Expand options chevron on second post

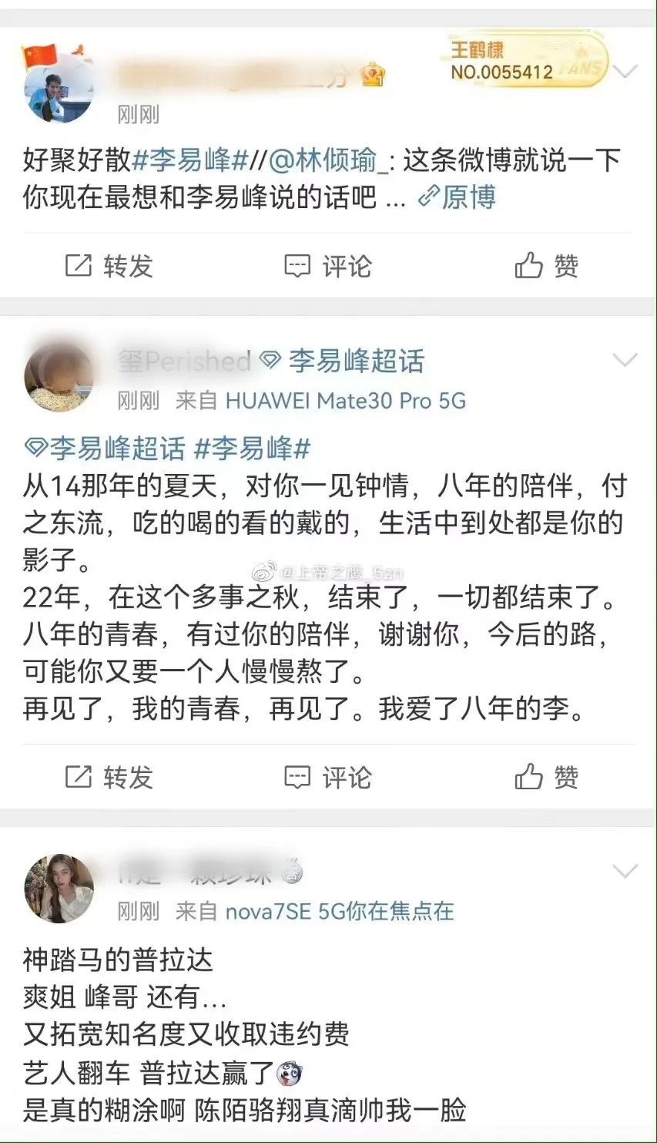[625, 360]
